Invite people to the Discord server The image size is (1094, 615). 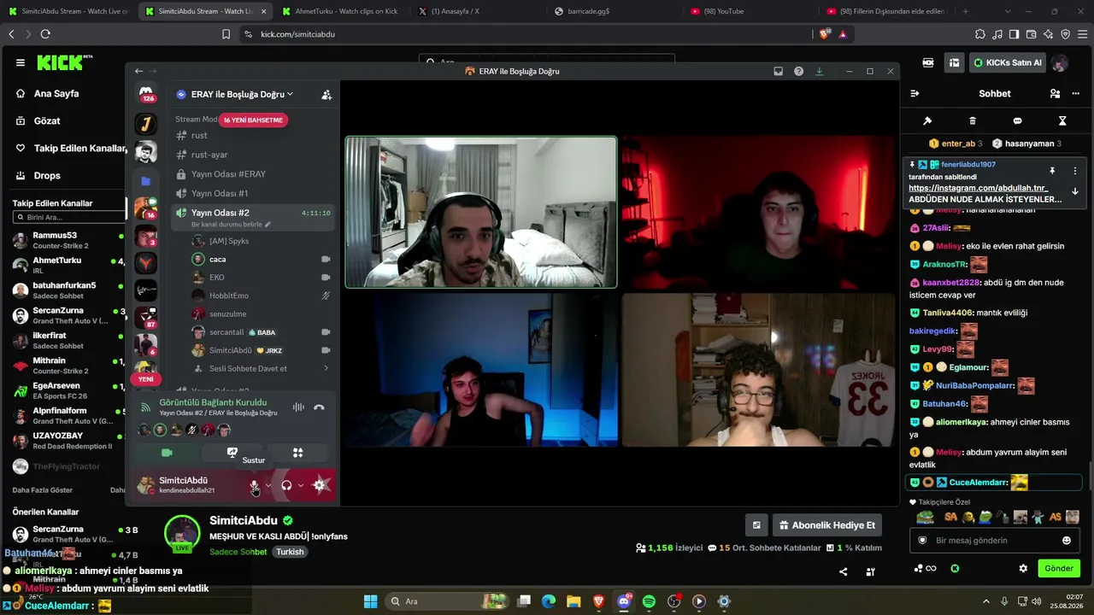(x=326, y=95)
